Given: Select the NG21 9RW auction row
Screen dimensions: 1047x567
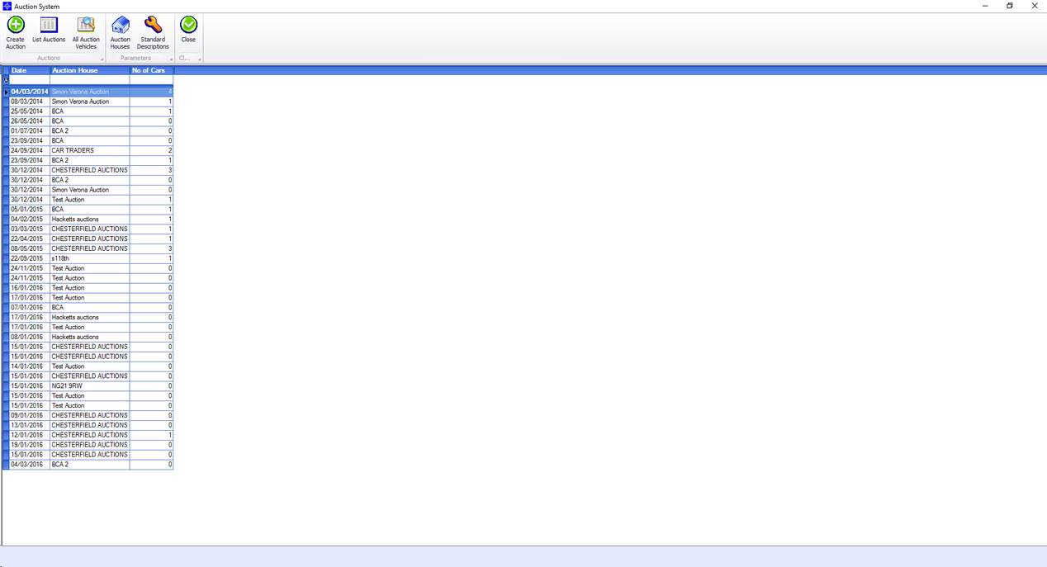Looking at the screenshot, I should click(x=88, y=386).
